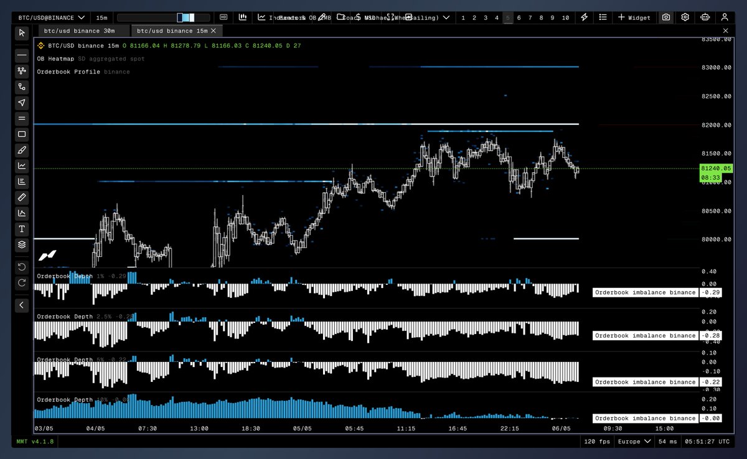Open the 15m timeframe selector
747x459 pixels.
(x=102, y=17)
